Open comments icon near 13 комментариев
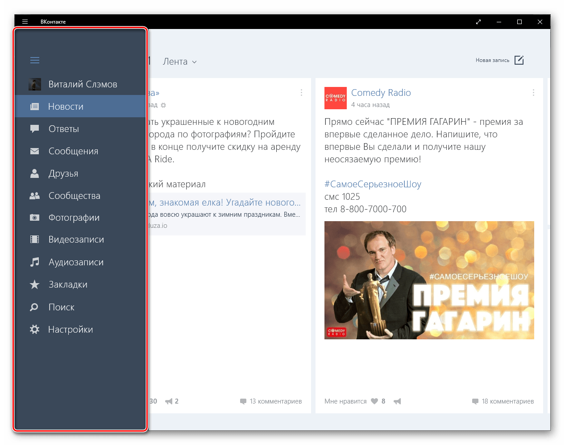The image size is (565, 445). (243, 401)
